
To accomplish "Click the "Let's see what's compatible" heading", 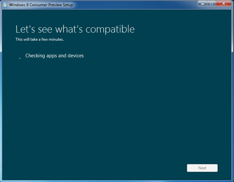I will coord(75,29).
